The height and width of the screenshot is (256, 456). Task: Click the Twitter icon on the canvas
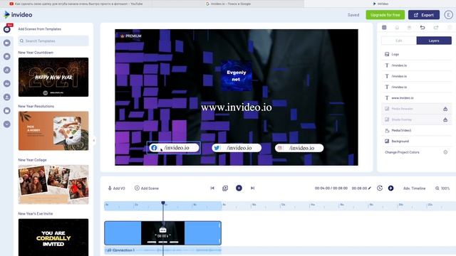pyautogui.click(x=217, y=148)
